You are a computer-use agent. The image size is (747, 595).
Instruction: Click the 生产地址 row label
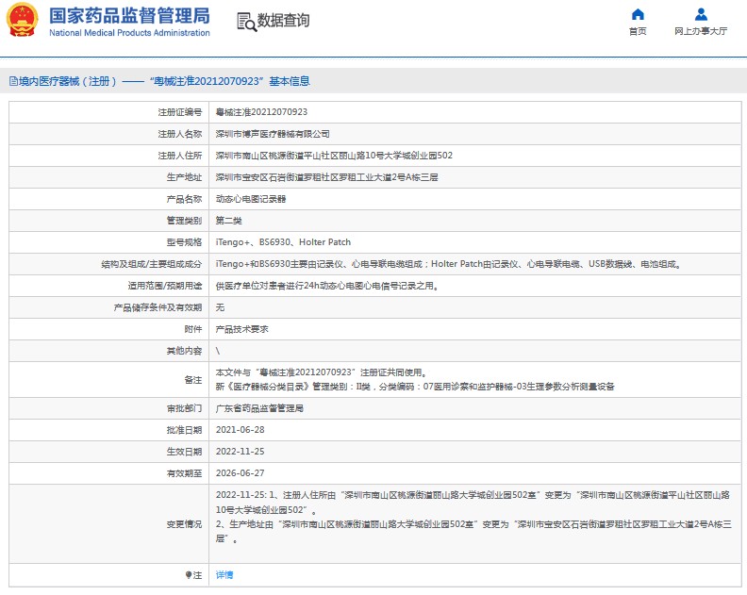click(184, 177)
